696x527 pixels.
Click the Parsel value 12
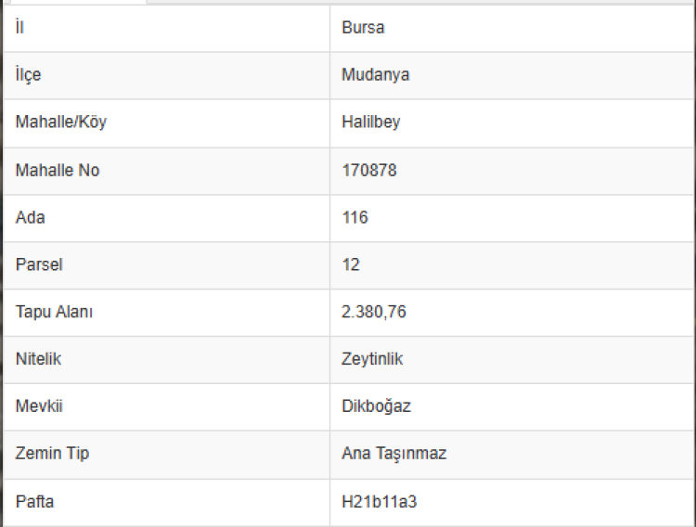(351, 265)
